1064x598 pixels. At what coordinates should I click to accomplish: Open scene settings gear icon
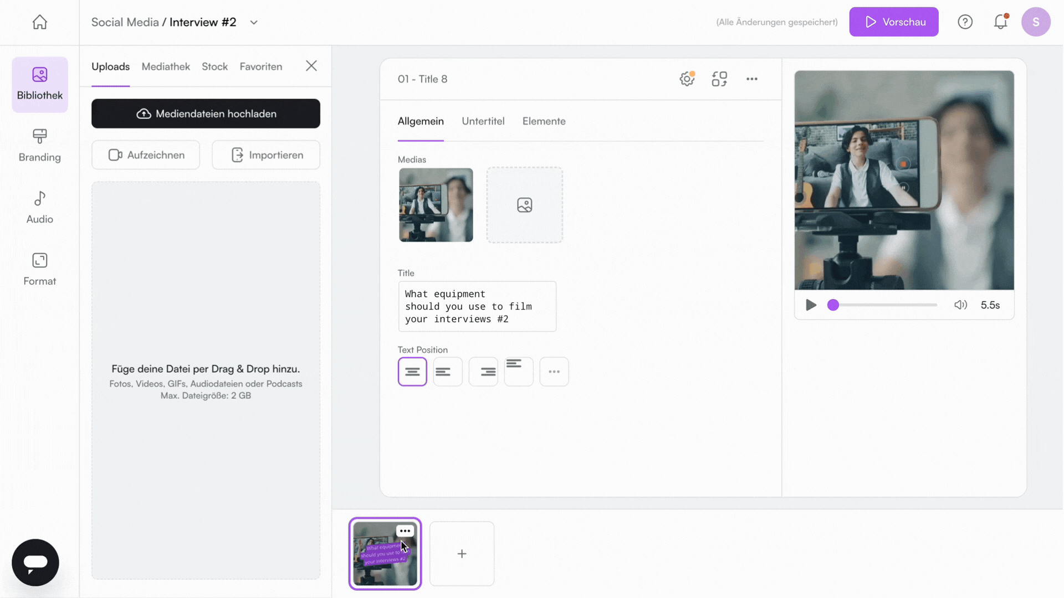(687, 79)
